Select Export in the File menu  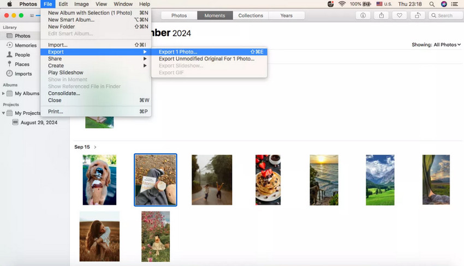[x=96, y=52]
